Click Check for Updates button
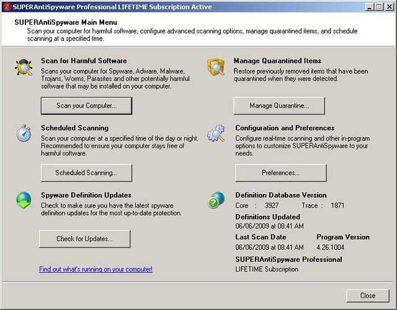This screenshot has height=310, width=397. point(85,239)
